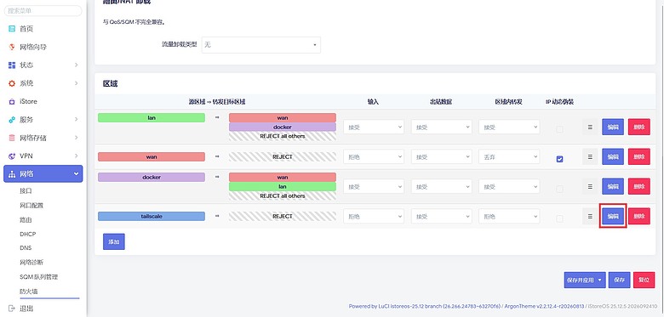This screenshot has height=317, width=664.
Task: Click the 状态 status grid icon
Action: (x=12, y=65)
